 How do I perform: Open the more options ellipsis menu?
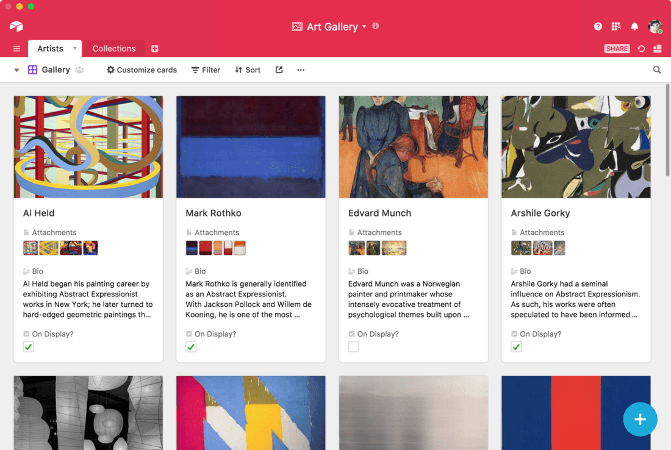pyautogui.click(x=301, y=70)
